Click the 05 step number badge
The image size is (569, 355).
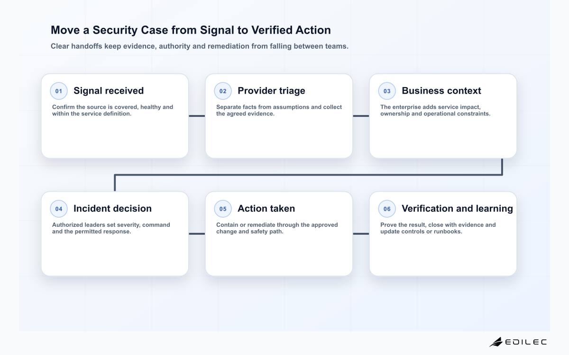coord(223,209)
